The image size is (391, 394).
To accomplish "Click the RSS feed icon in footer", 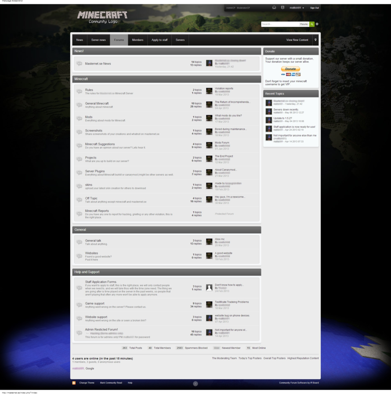I will 74,383.
